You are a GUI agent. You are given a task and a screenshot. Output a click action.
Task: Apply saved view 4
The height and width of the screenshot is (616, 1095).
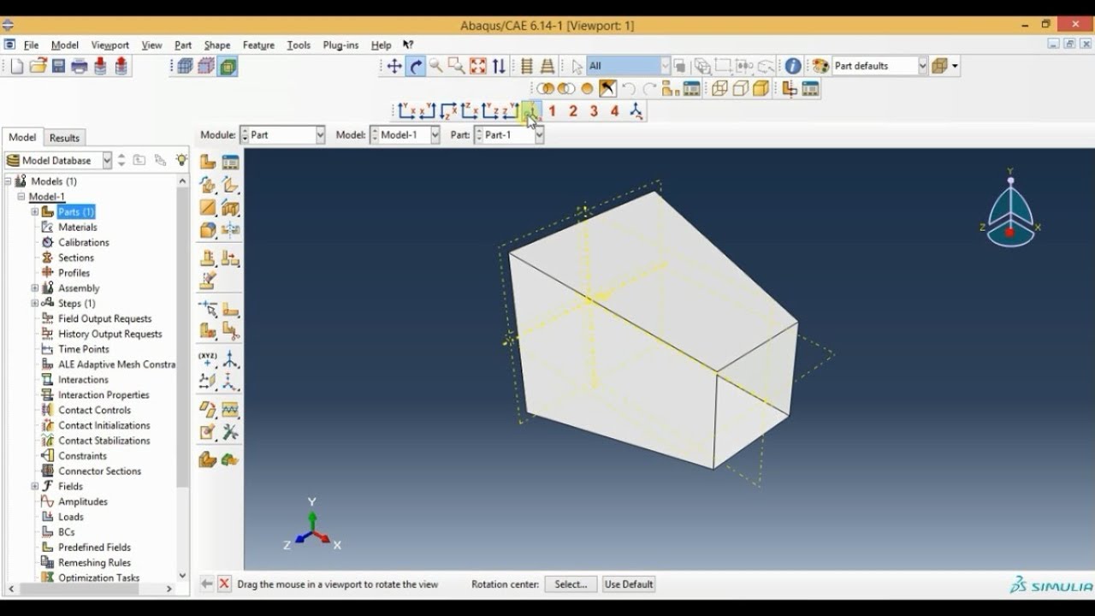pos(614,111)
